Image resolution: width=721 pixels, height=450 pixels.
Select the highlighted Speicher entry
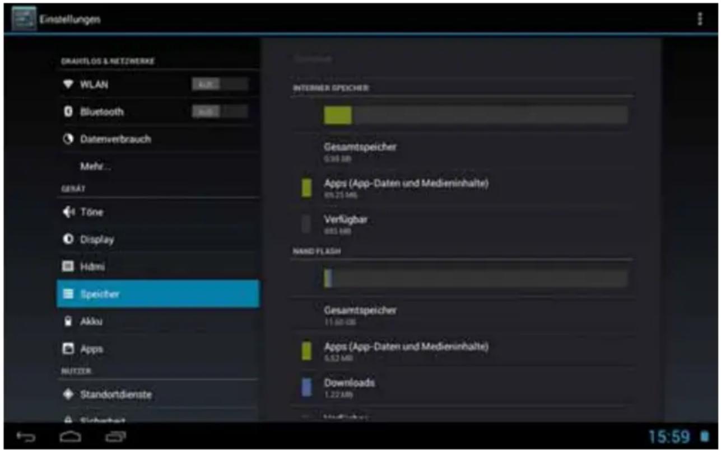pyautogui.click(x=158, y=294)
